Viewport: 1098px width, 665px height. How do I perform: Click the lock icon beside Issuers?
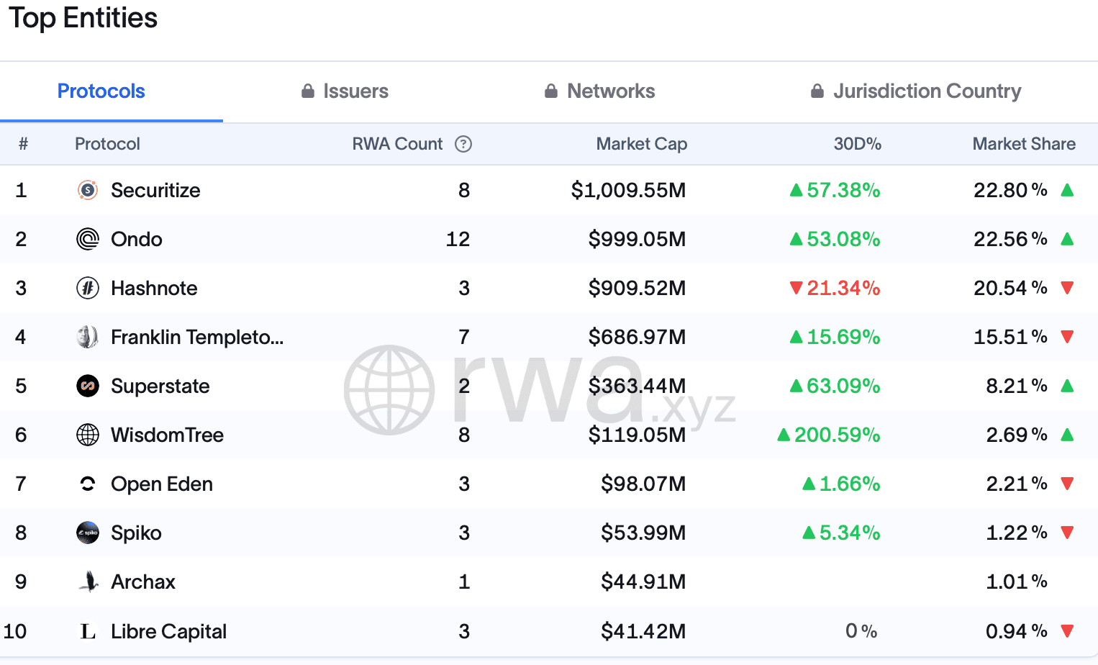(308, 91)
